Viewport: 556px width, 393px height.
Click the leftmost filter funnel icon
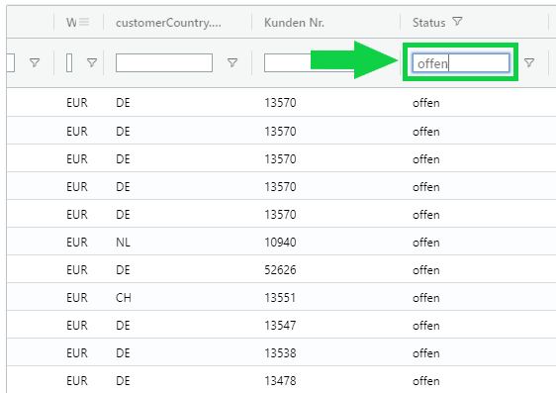pos(35,62)
